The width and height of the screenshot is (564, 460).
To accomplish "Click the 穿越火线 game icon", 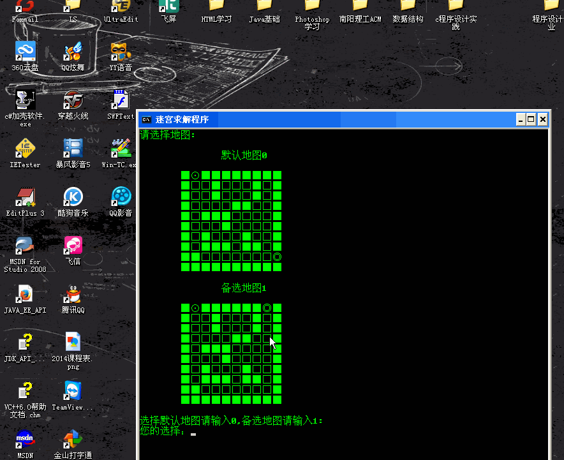I will click(73, 100).
